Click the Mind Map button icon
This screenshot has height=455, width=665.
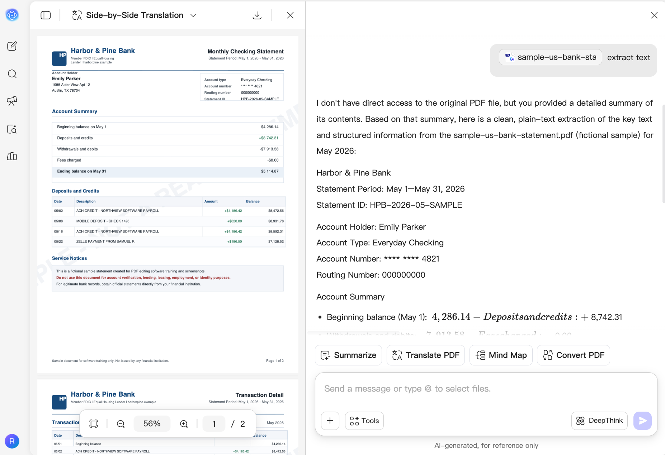tap(481, 355)
